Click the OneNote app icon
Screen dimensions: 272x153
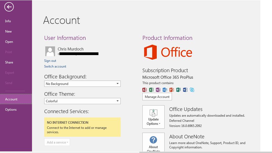tap(158, 90)
